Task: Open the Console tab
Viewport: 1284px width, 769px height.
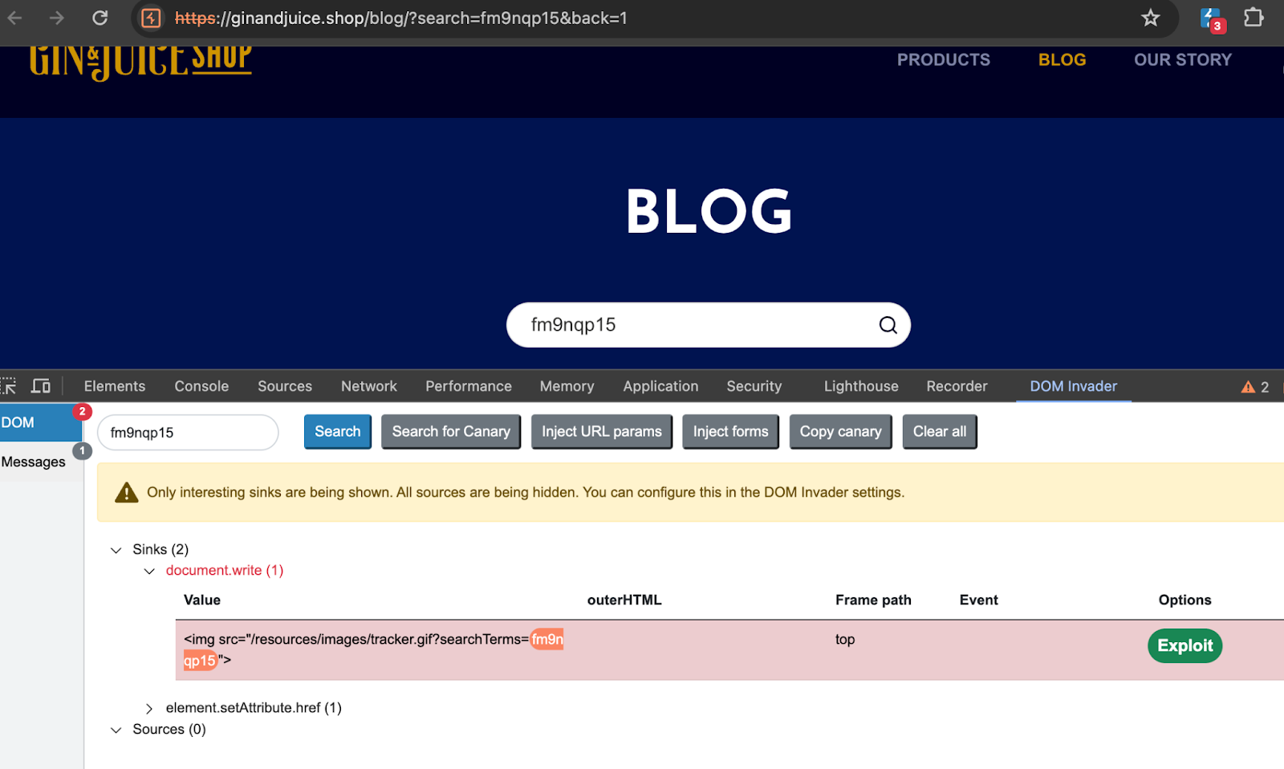Action: [201, 386]
